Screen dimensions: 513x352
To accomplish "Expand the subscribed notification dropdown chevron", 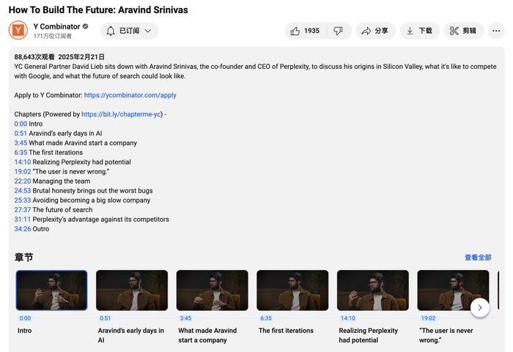I will [x=148, y=31].
